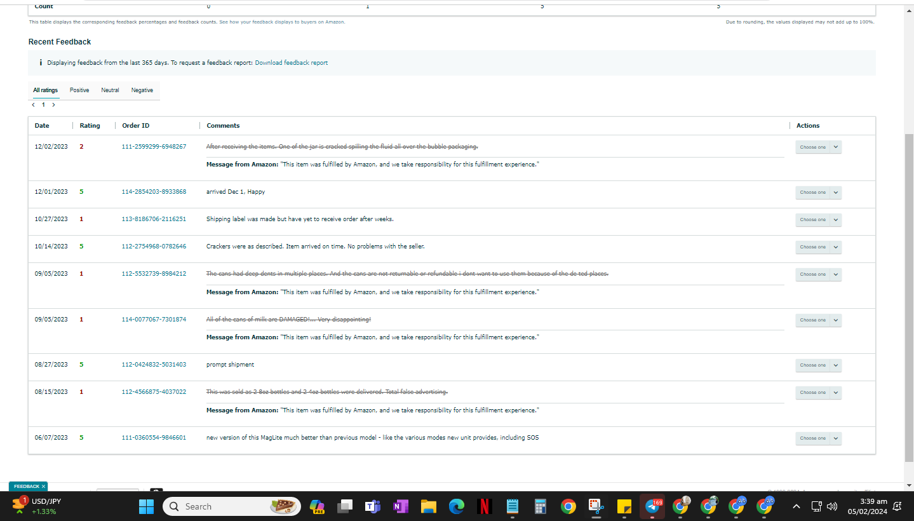Close the FEEDBACK tab at bottom-left
Viewport: 914px width, 521px height.
coord(43,486)
